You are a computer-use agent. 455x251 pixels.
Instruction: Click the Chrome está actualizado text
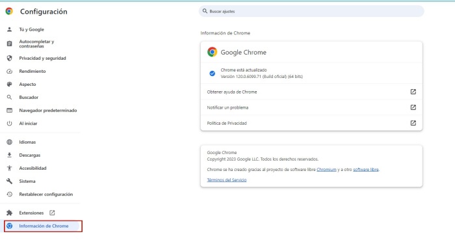tap(244, 70)
